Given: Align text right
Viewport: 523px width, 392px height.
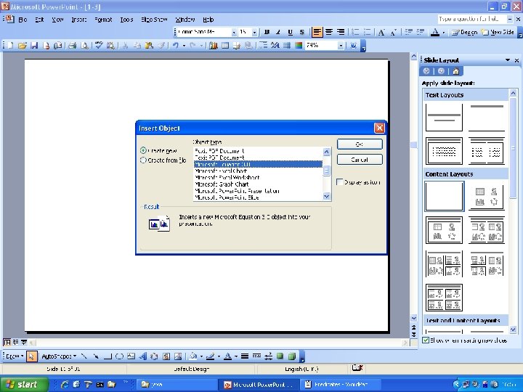Looking at the screenshot, I should pyautogui.click(x=341, y=33).
